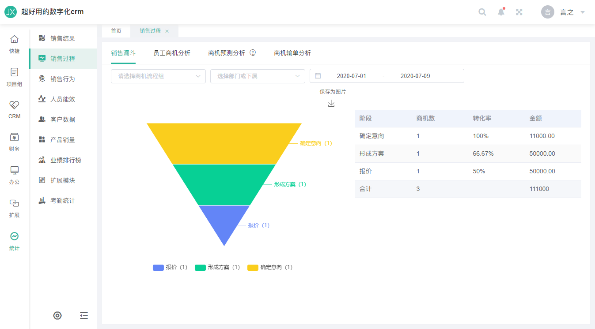Open 扩展模块 in the side menu
This screenshot has height=329, width=595.
tap(63, 180)
